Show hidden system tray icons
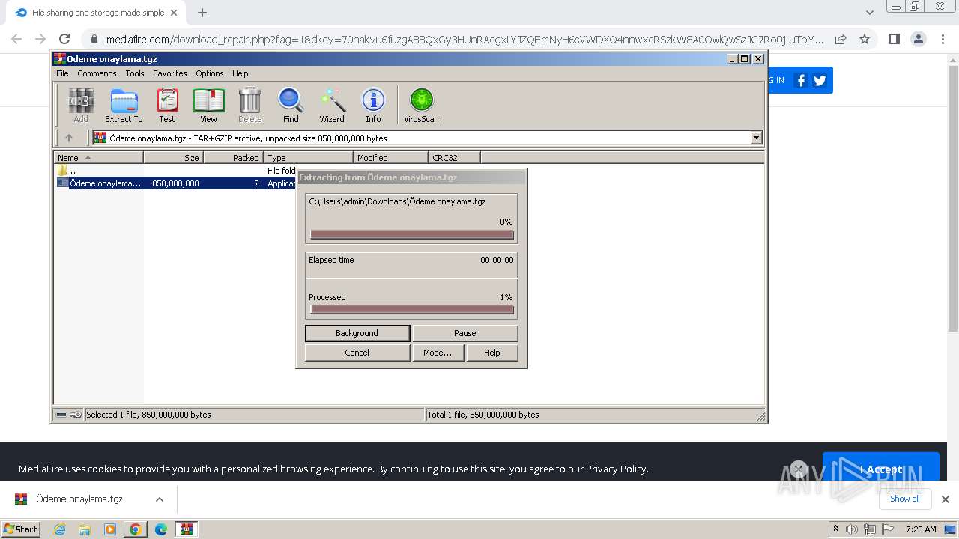This screenshot has width=959, height=539. [x=835, y=529]
